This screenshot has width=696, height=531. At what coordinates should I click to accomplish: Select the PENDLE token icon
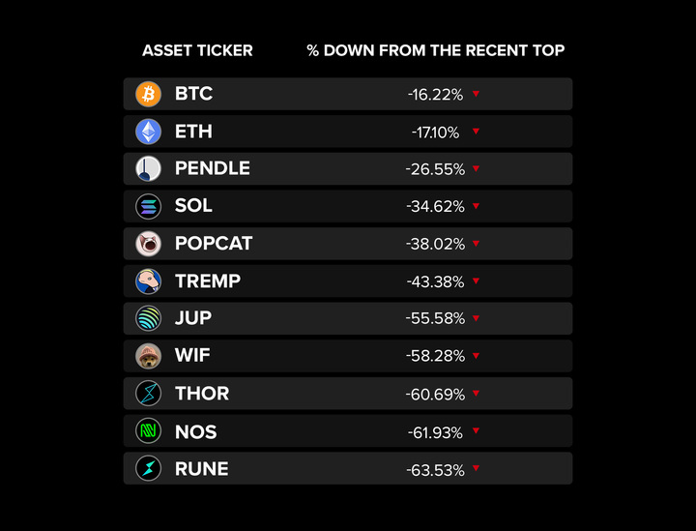pos(148,168)
